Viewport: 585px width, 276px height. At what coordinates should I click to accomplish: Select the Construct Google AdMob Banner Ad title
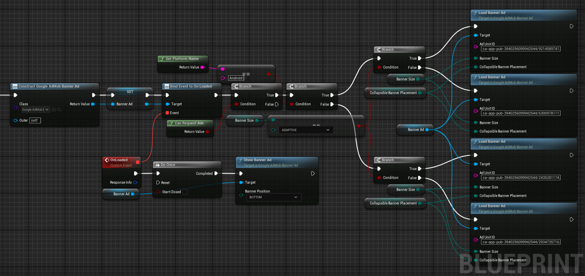pos(49,87)
